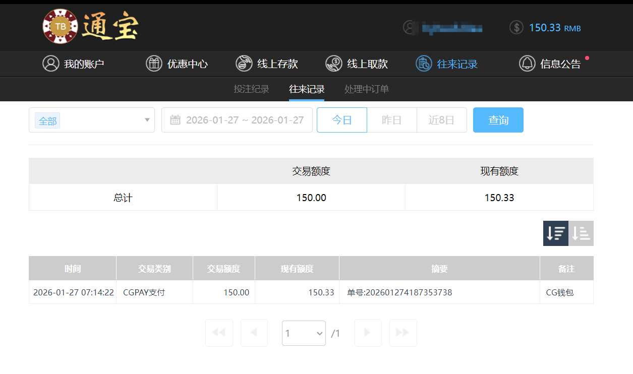Screen dimensions: 633x374
Task: Select the 线上存款 deposit icon
Action: 244,64
